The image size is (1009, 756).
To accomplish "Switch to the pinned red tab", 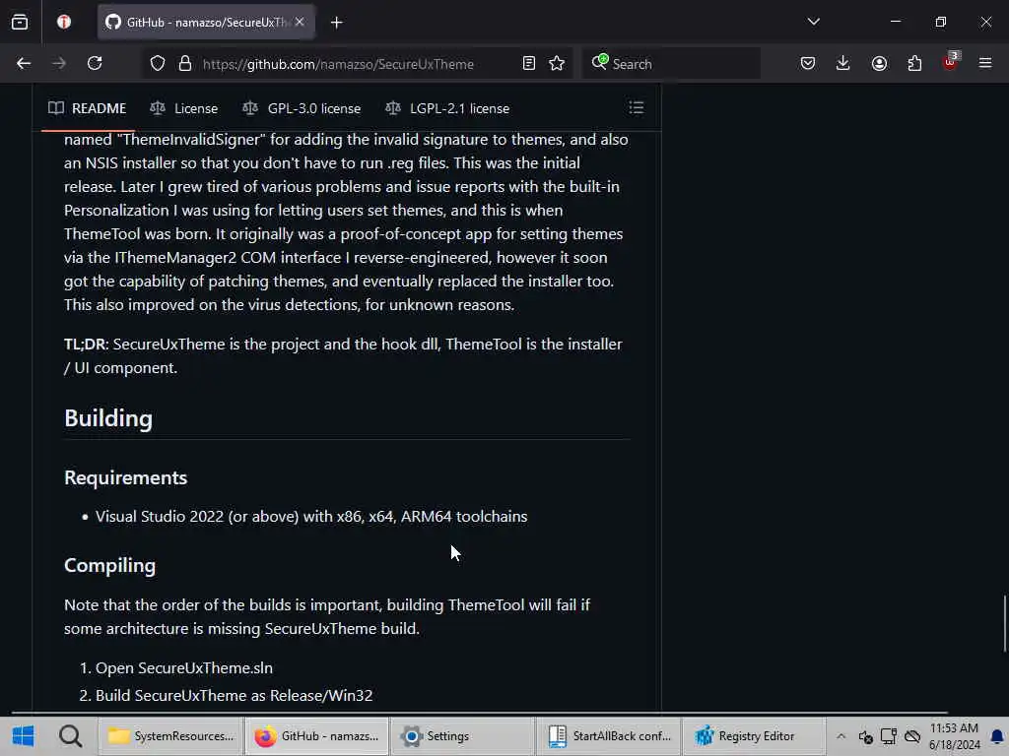I will click(x=64, y=23).
